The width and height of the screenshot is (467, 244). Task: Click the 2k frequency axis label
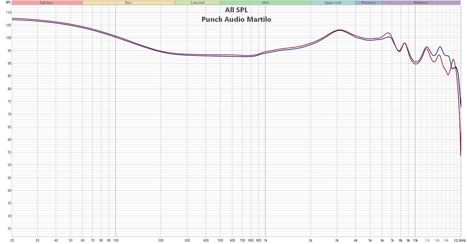[310, 240]
